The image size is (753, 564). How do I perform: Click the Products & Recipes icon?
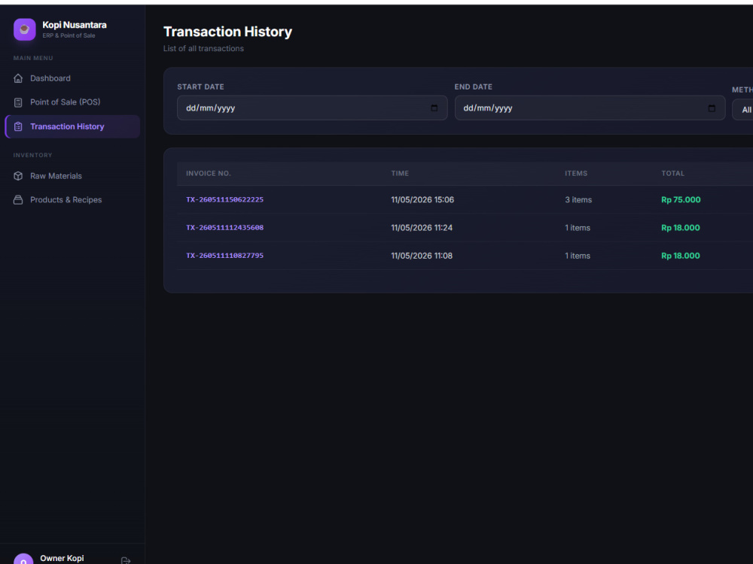pyautogui.click(x=18, y=200)
